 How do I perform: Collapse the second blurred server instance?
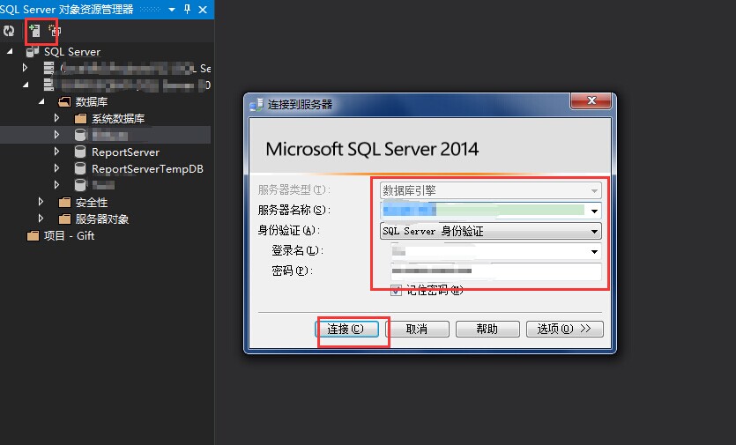[26, 85]
